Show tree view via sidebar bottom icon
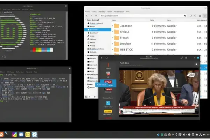This screenshot has width=210, height=140. (90, 97)
